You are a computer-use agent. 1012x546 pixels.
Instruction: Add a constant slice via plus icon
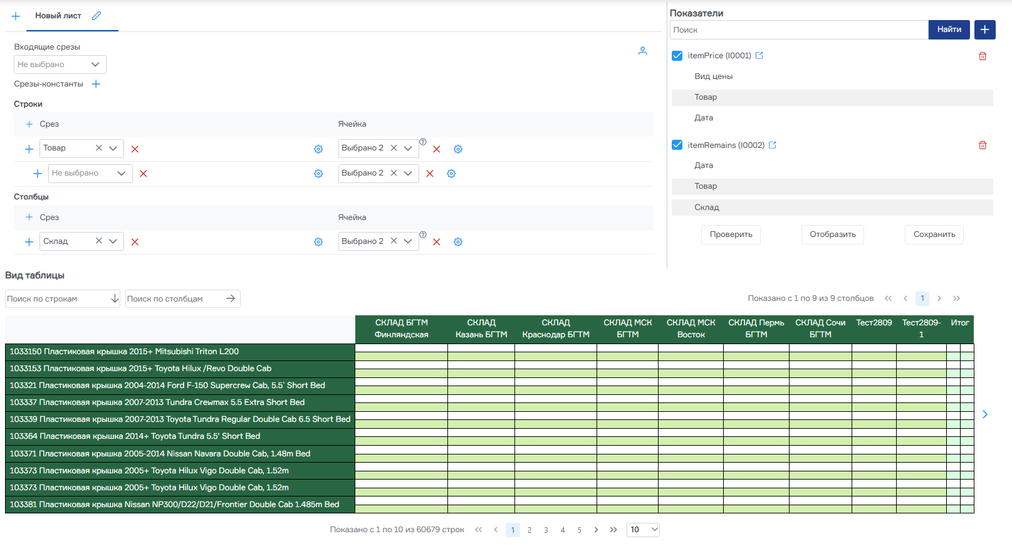click(96, 84)
